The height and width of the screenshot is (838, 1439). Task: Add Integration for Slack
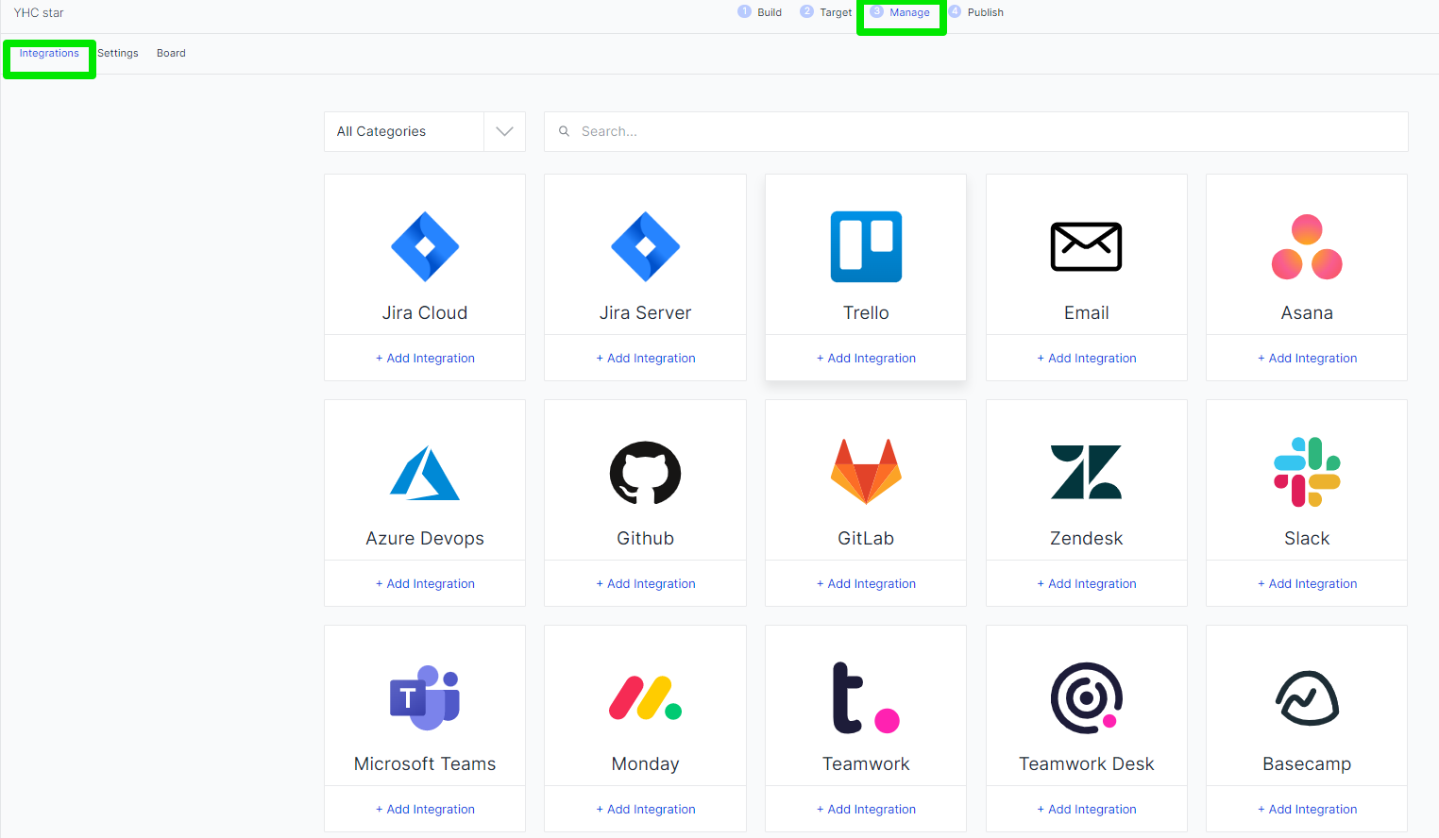tap(1307, 583)
